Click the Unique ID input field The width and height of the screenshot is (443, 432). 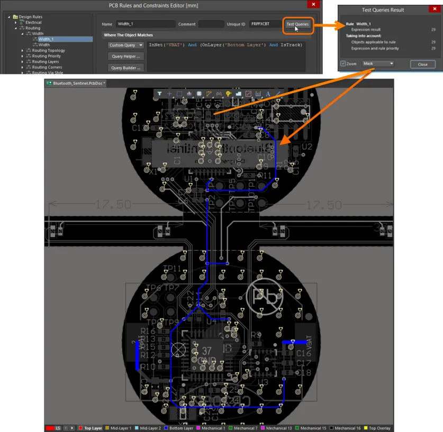[265, 24]
